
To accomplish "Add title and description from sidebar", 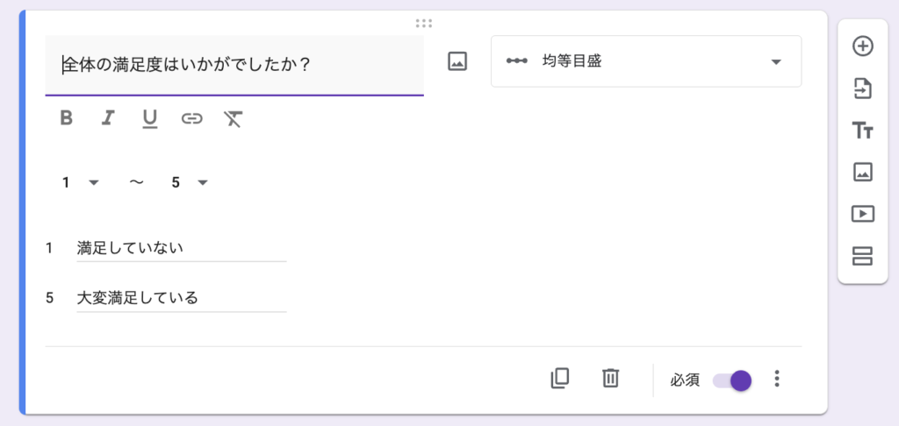I will coord(863,131).
